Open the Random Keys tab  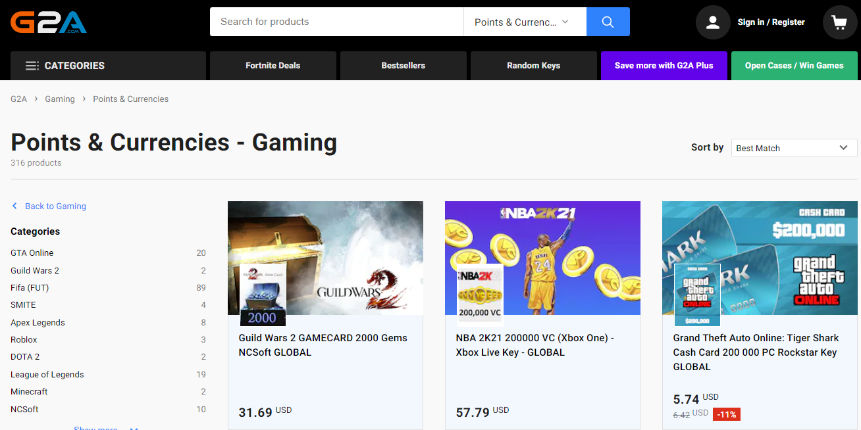pyautogui.click(x=534, y=66)
